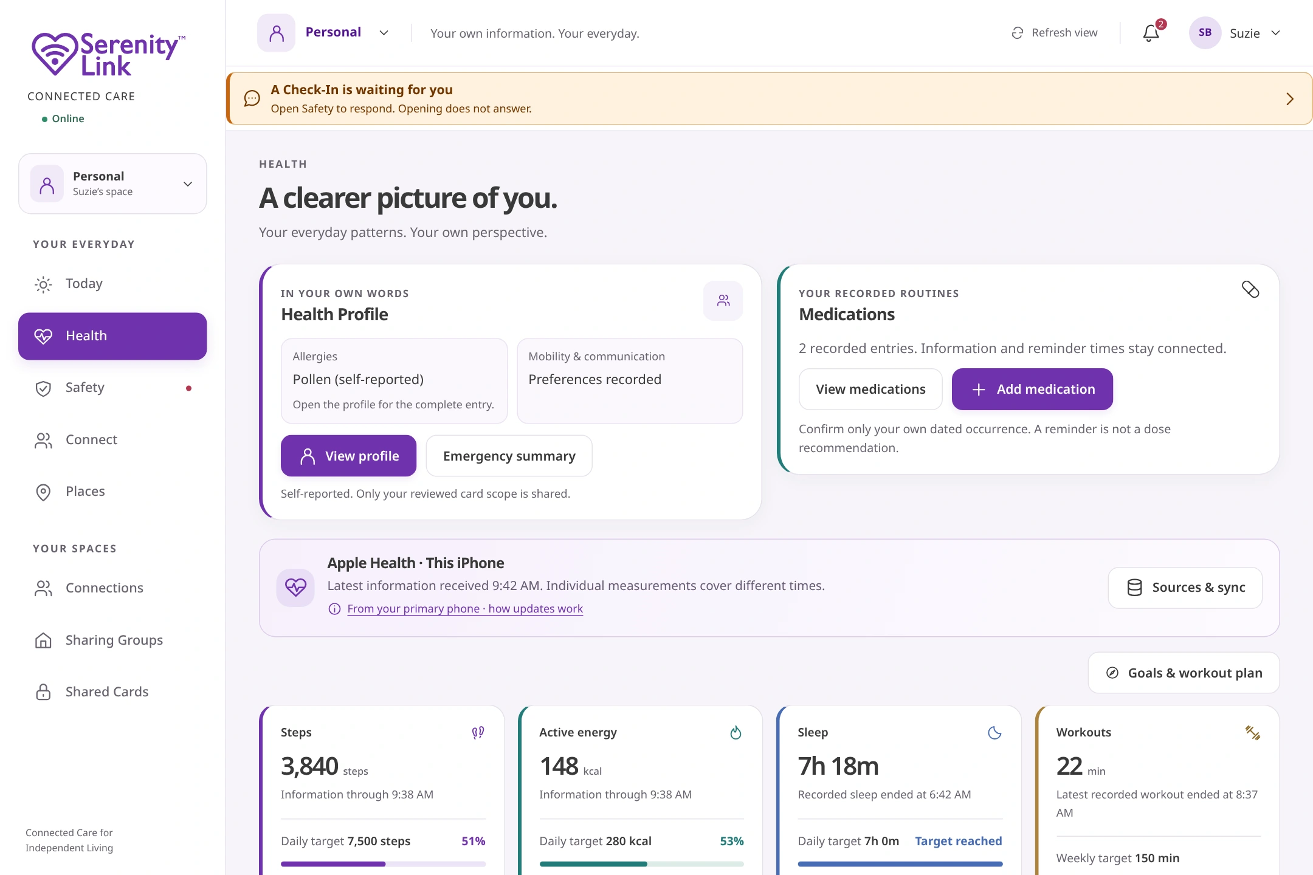Open Emergency summary
This screenshot has height=875, width=1313.
click(509, 456)
